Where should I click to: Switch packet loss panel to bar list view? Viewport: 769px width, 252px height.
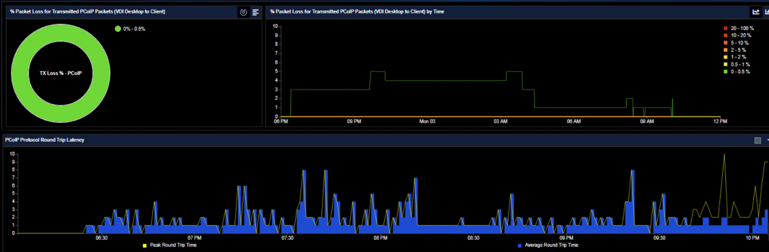(256, 12)
